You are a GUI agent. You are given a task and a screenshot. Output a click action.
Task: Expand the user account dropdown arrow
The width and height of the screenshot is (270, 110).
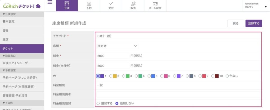pyautogui.click(x=266, y=7)
